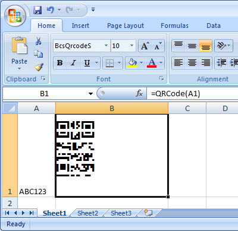Align text right in the cell
238x231 pixels.
pos(206,63)
